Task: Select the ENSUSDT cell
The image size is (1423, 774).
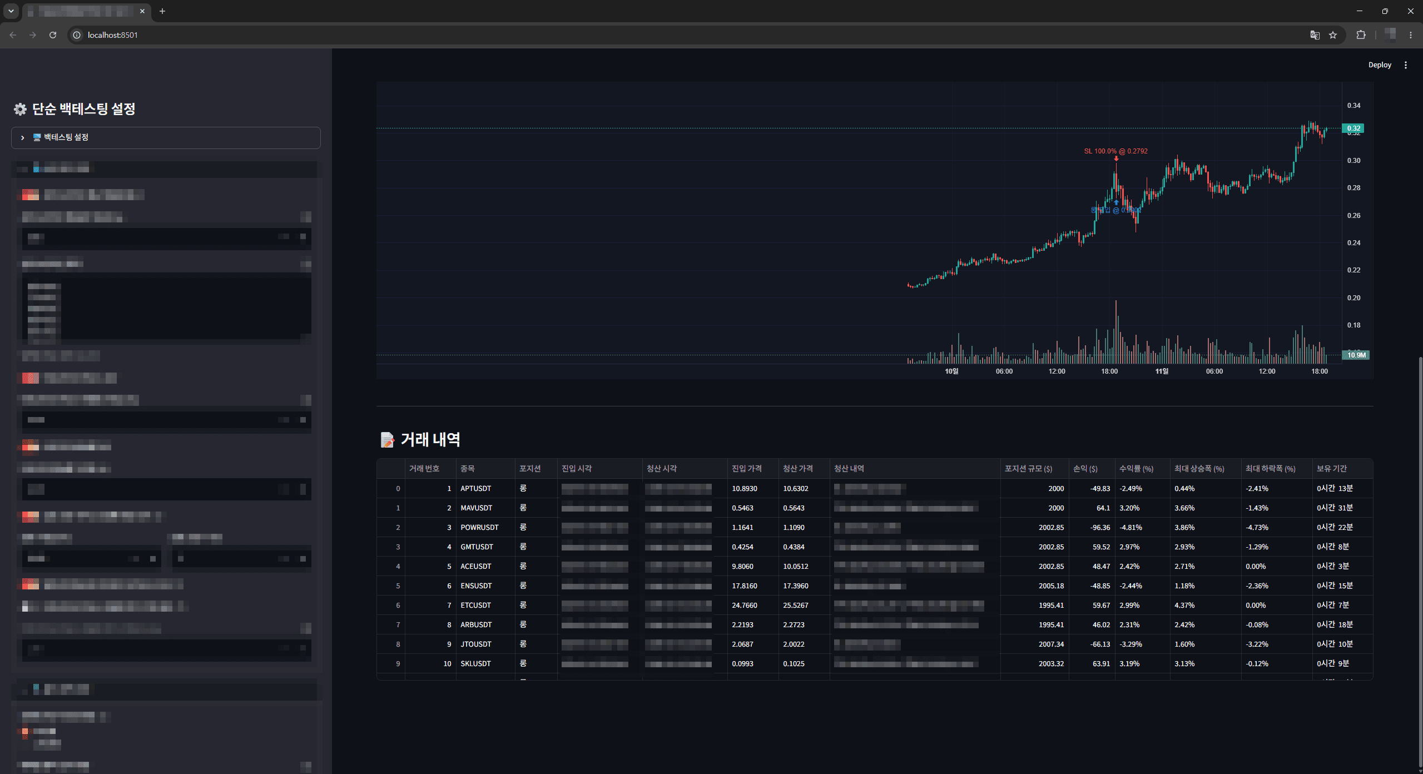Action: (x=485, y=586)
